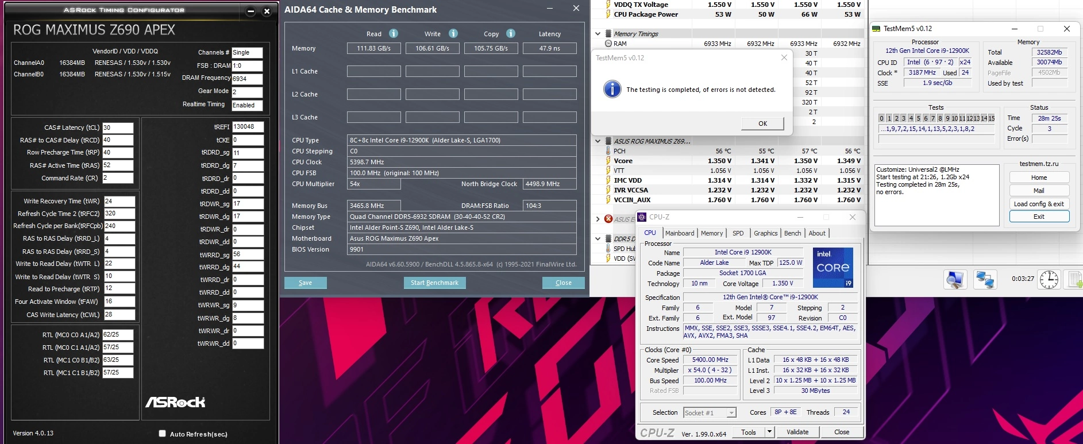Click the lightning icon beside IMC VDD

(x=608, y=180)
